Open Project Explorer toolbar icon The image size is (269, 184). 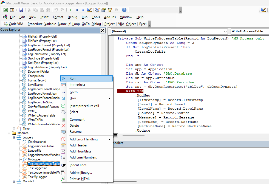click(97, 10)
